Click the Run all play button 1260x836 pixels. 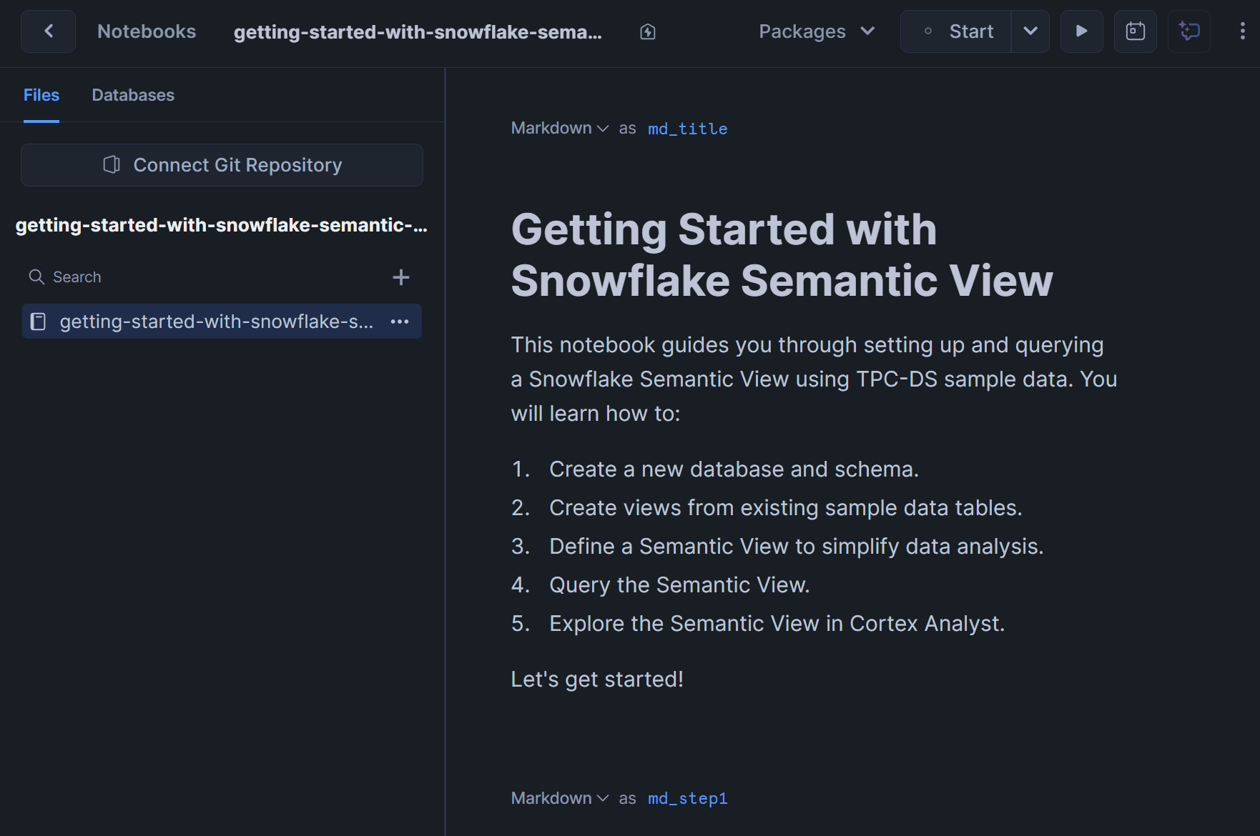click(x=1081, y=31)
